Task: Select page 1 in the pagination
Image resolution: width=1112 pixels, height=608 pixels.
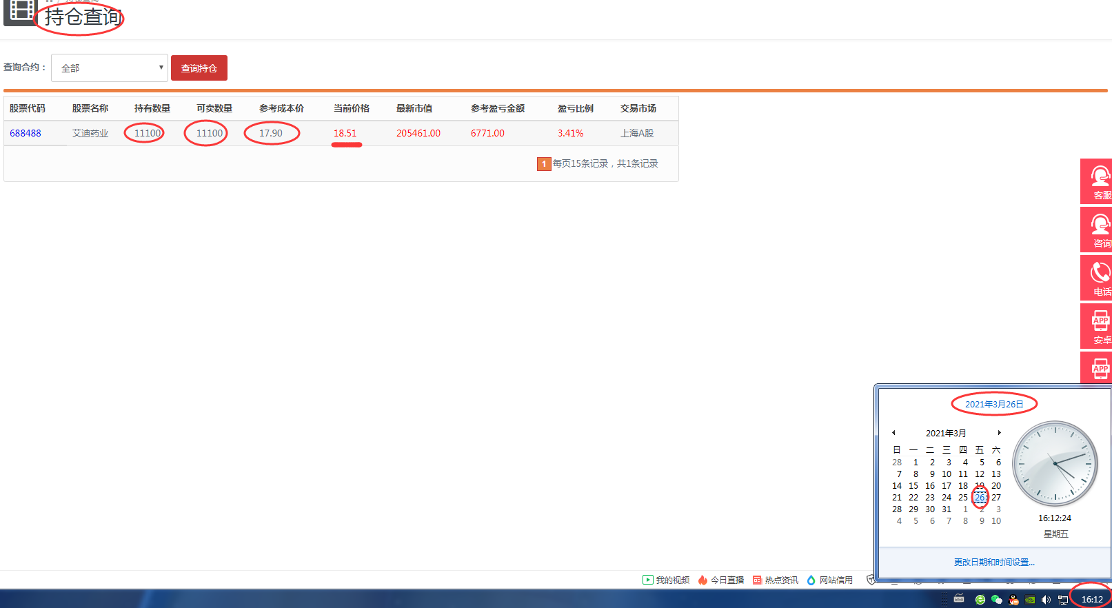Action: 544,164
